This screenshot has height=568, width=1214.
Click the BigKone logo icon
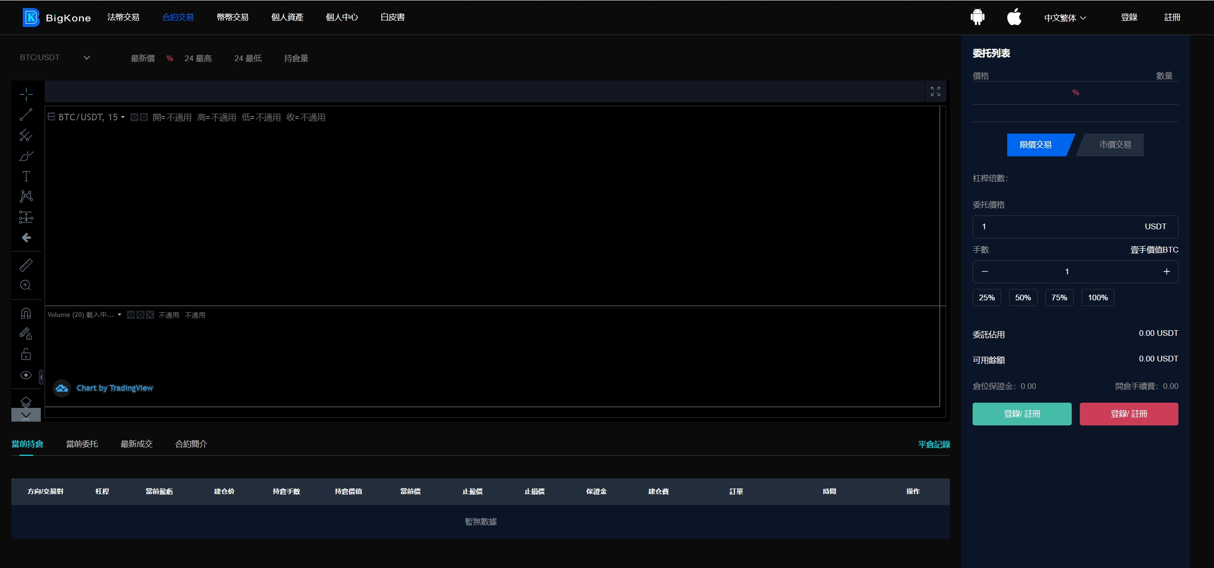(x=31, y=18)
